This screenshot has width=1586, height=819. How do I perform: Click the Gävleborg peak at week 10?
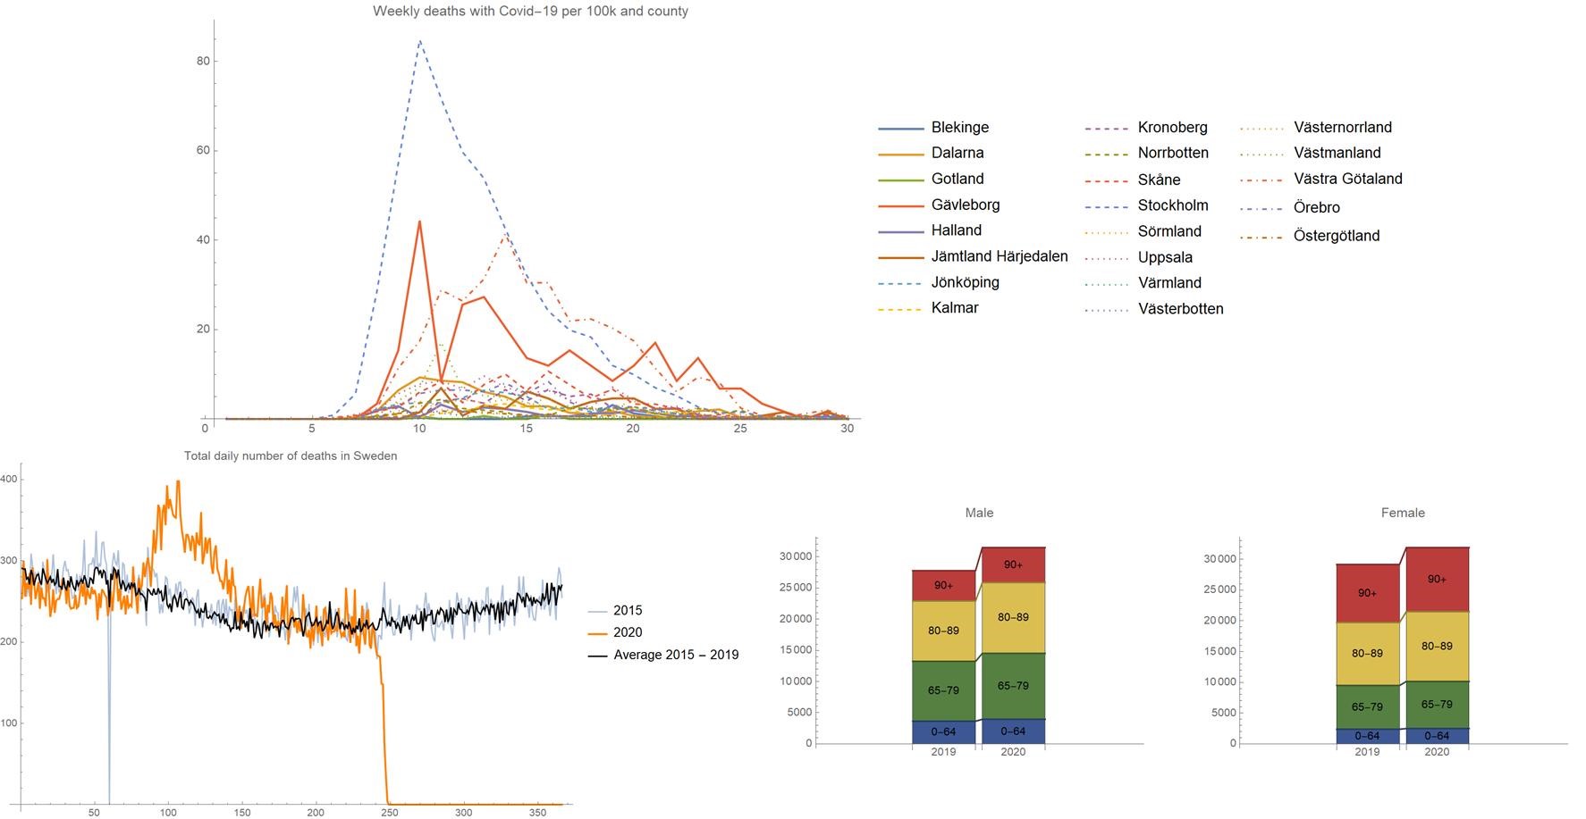click(419, 221)
